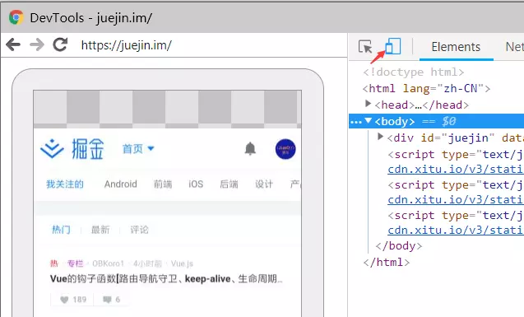524x317 pixels.
Task: Click the Juejin logo
Action: click(x=72, y=149)
